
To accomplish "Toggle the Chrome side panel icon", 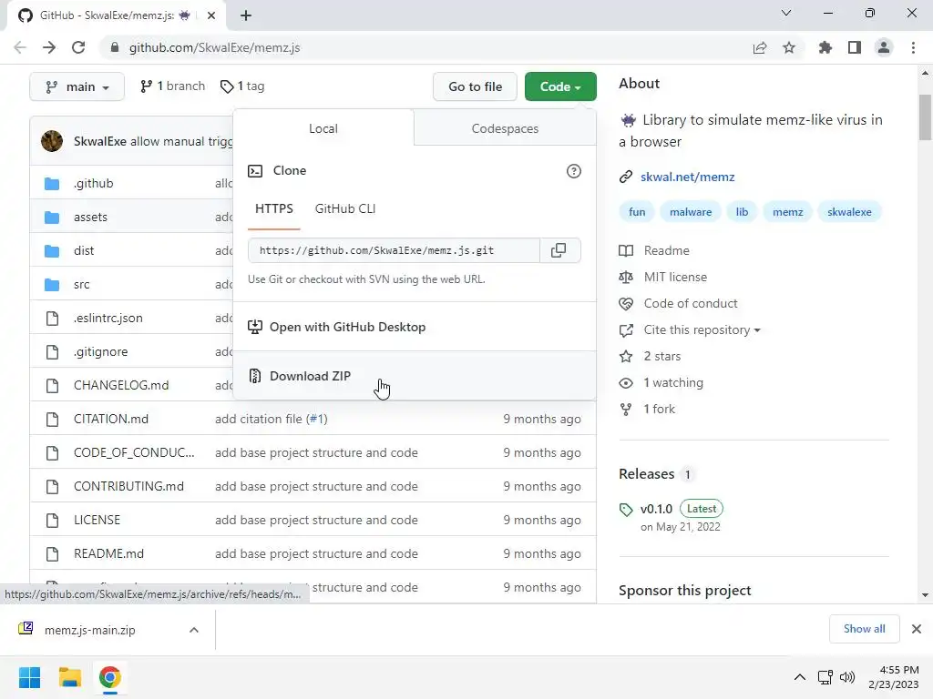I will point(855,47).
